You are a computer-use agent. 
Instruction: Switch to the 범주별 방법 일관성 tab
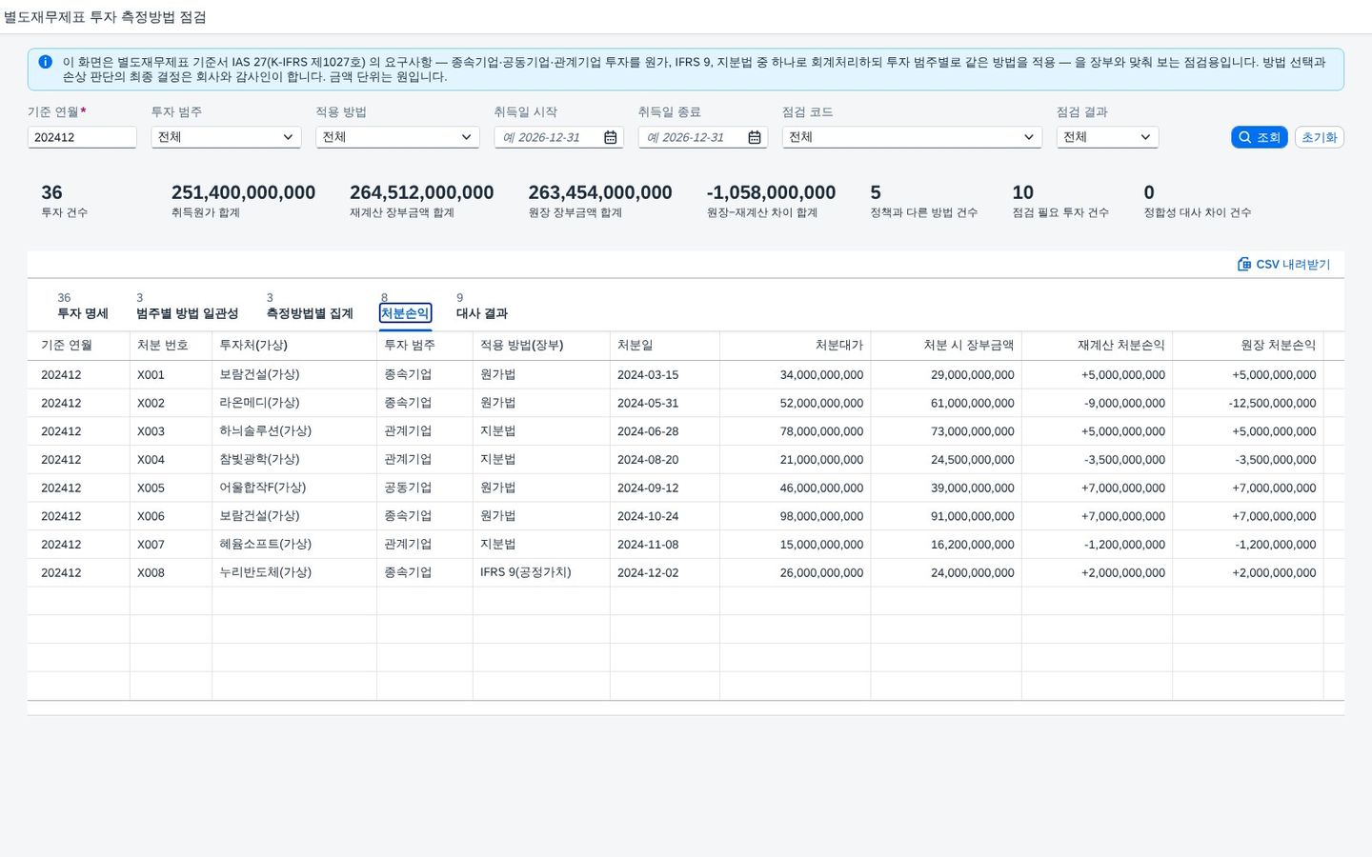tap(187, 313)
